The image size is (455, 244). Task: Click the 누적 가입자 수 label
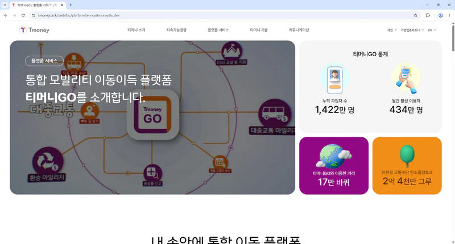[334, 101]
